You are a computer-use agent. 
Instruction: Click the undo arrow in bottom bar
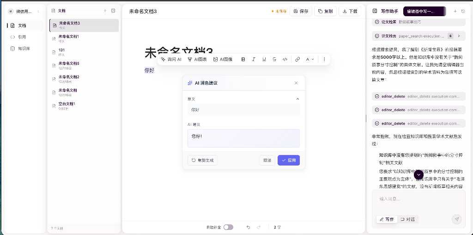(x=248, y=227)
